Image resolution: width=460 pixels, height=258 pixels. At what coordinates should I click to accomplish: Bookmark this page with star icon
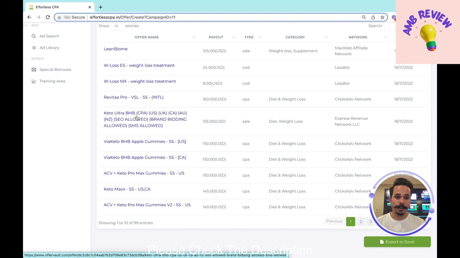tap(382, 17)
